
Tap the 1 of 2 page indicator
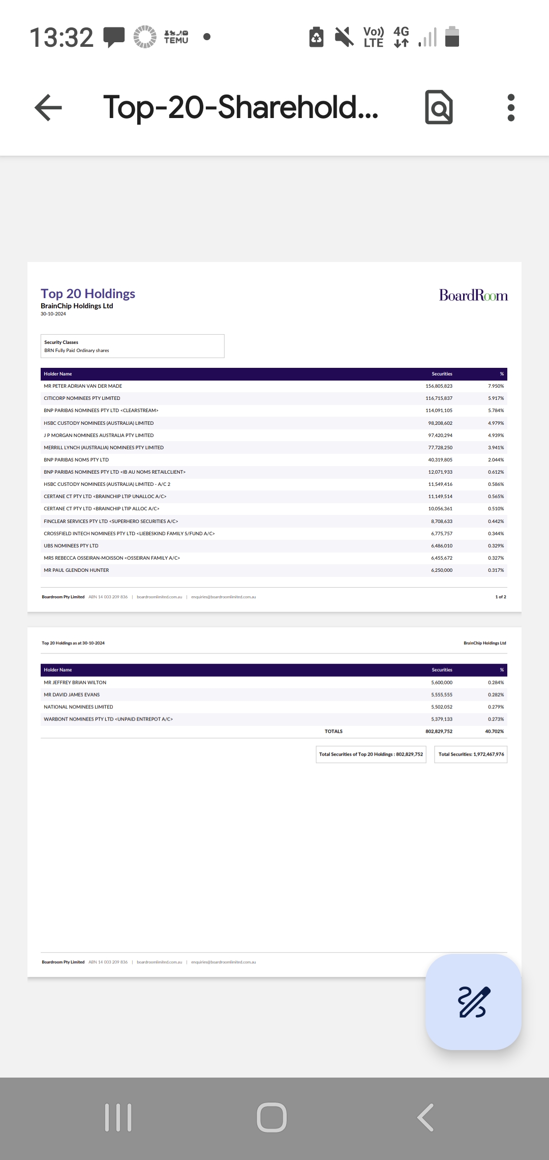pyautogui.click(x=501, y=597)
